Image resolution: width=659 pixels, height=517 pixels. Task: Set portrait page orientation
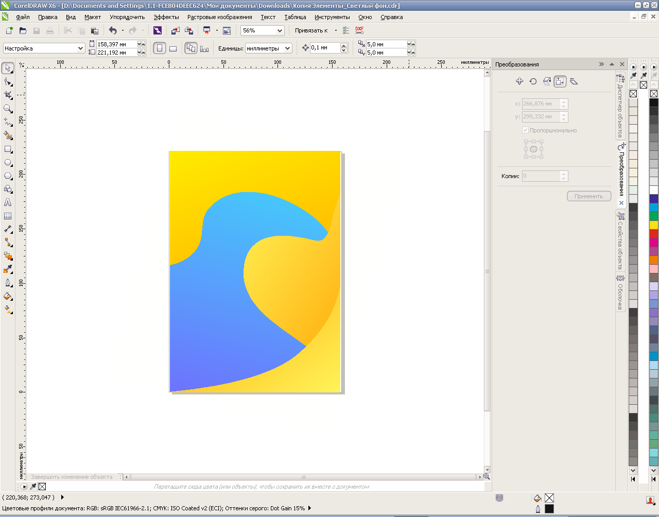(160, 48)
